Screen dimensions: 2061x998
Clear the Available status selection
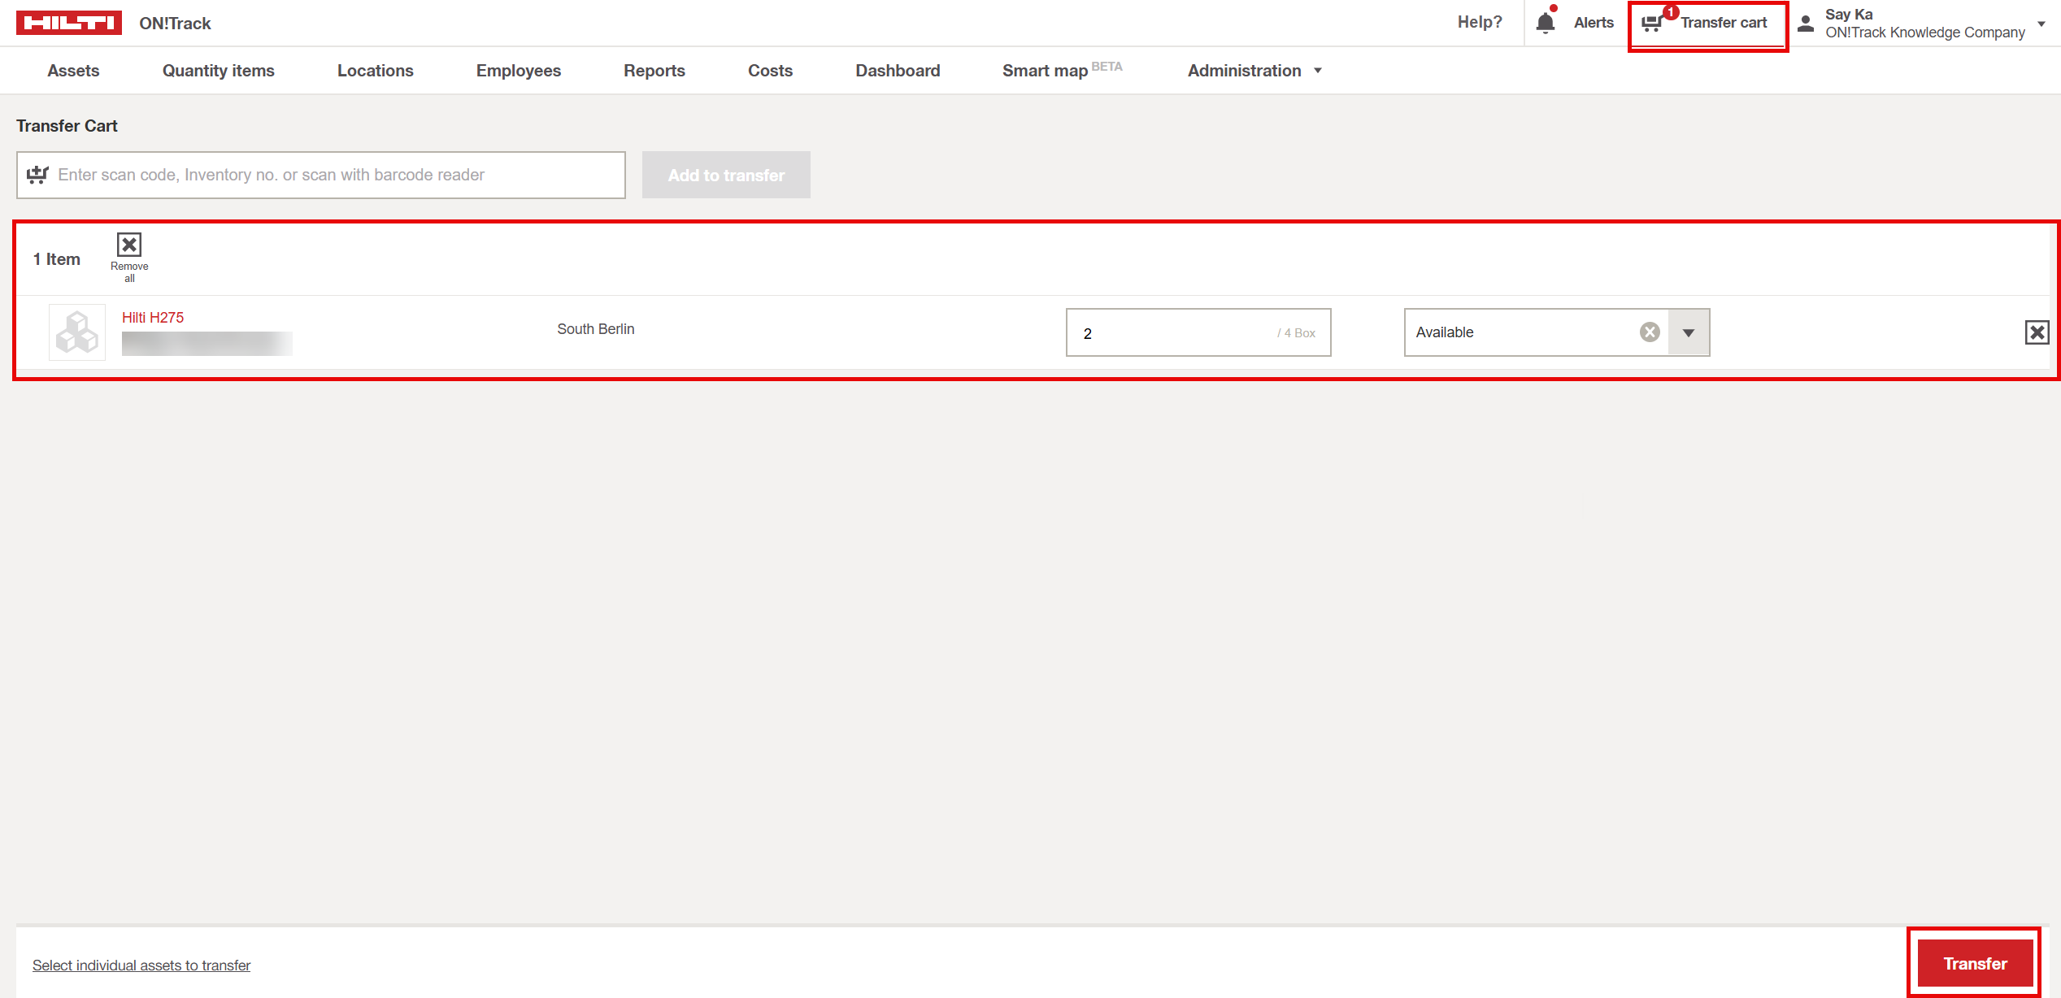pos(1650,332)
